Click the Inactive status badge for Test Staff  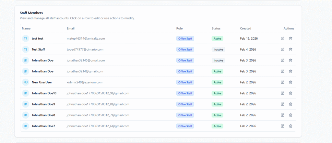pos(218,49)
